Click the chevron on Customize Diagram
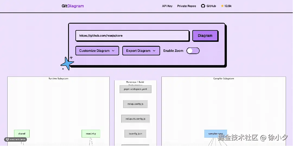 (113, 51)
